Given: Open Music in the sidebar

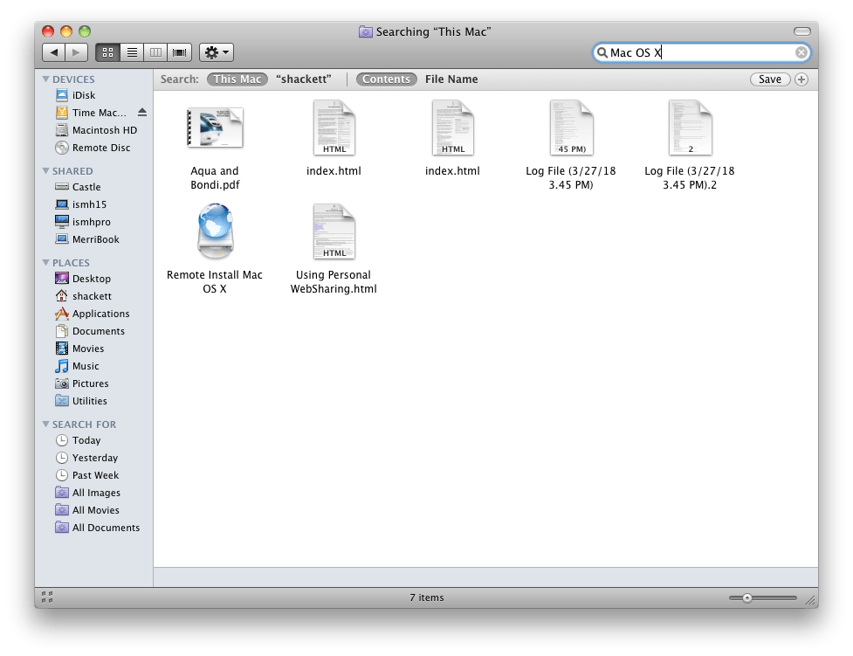Looking at the screenshot, I should (x=93, y=366).
